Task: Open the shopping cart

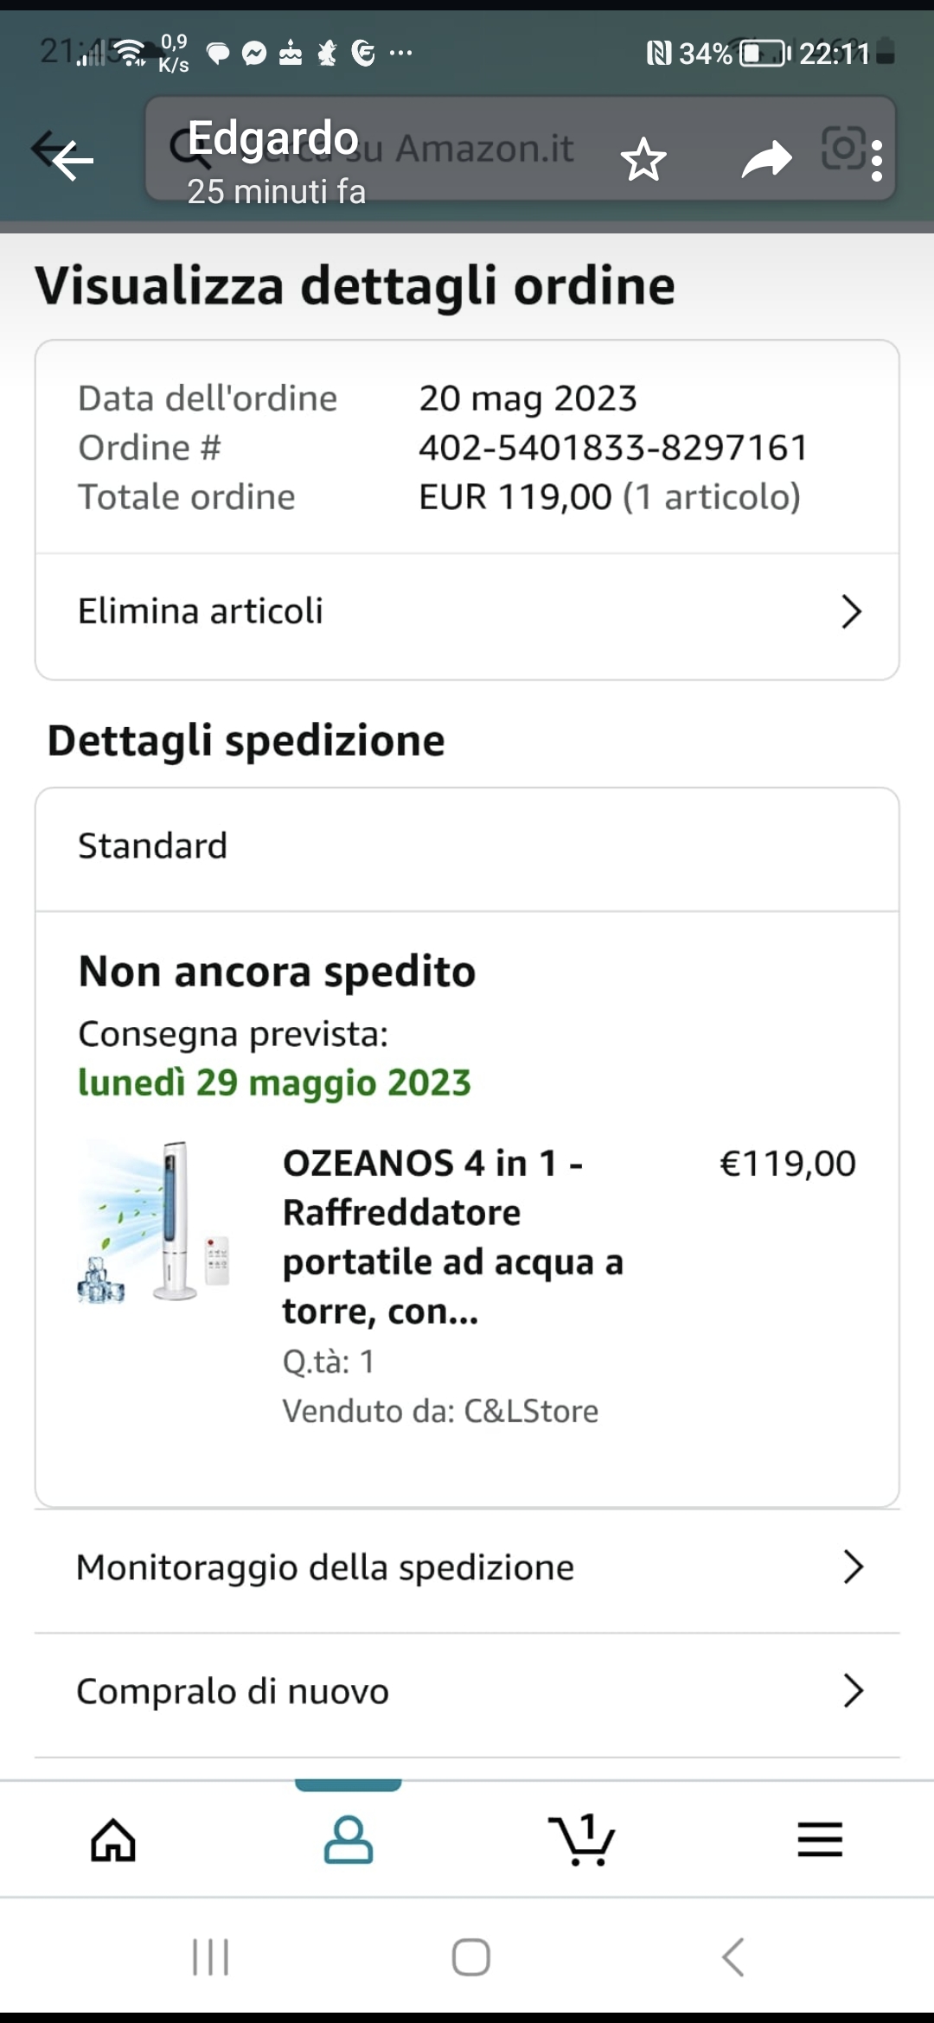Action: click(582, 1839)
